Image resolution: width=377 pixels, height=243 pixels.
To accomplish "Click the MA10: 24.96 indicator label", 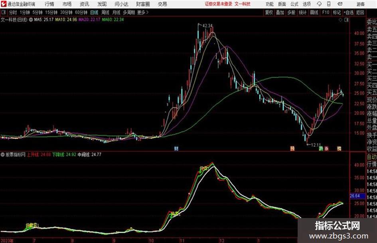I will [x=66, y=20].
